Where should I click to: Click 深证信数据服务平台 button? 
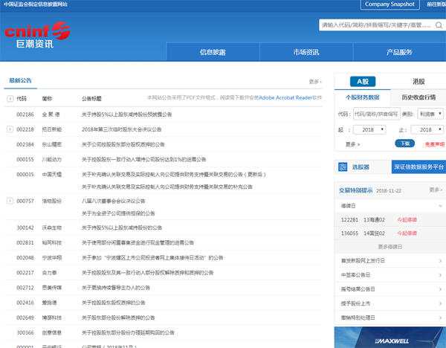coord(418,167)
